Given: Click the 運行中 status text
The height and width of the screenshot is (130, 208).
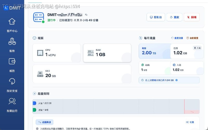Looking at the screenshot, I should pos(51,20).
